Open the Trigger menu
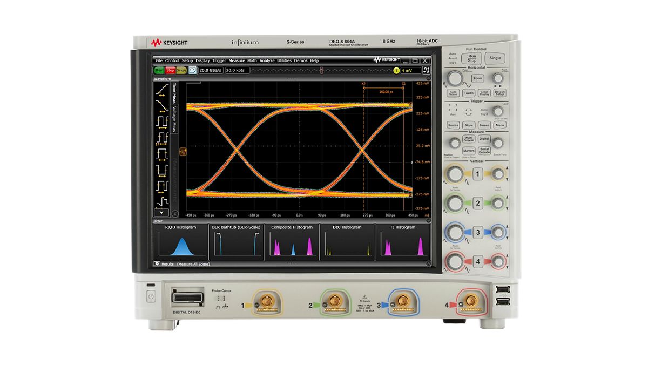The image size is (648, 365). coord(219,60)
